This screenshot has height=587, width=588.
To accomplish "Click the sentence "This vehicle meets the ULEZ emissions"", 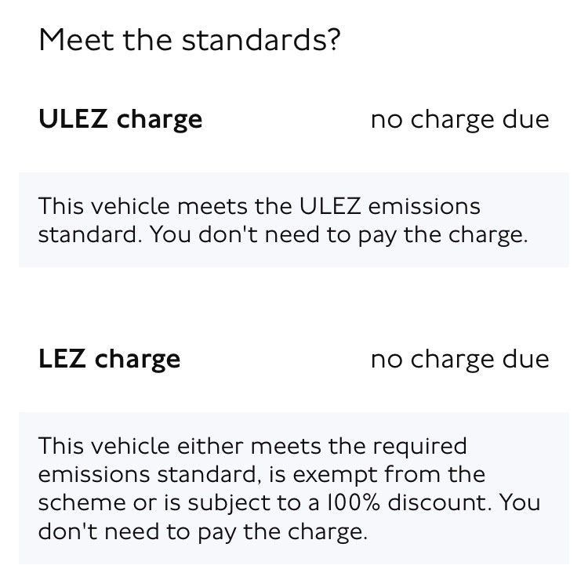I will [x=259, y=207].
